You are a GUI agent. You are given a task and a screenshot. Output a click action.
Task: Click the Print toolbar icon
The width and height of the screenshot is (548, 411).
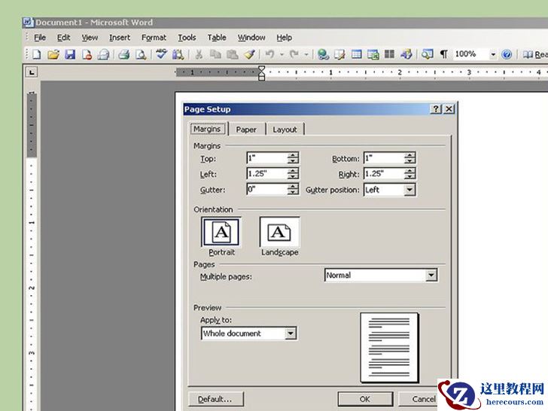pos(124,54)
